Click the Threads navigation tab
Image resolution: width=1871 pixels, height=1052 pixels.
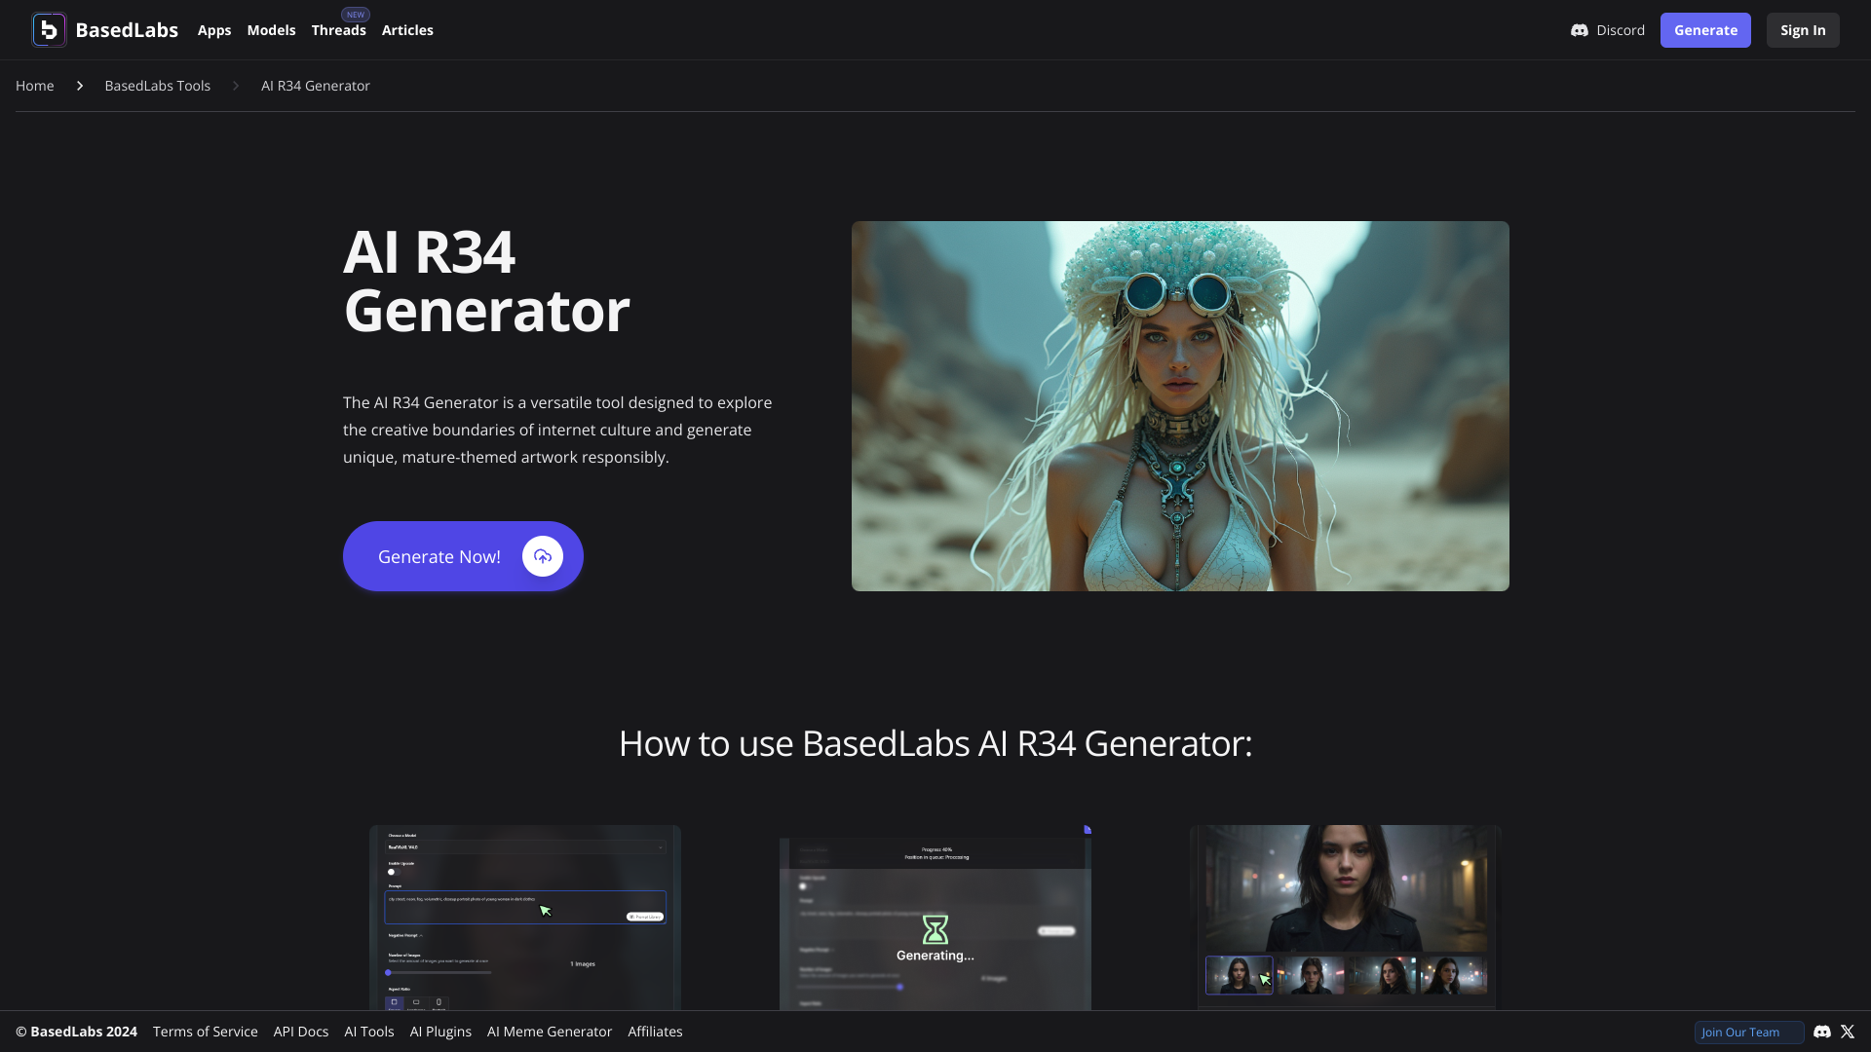tap(338, 29)
